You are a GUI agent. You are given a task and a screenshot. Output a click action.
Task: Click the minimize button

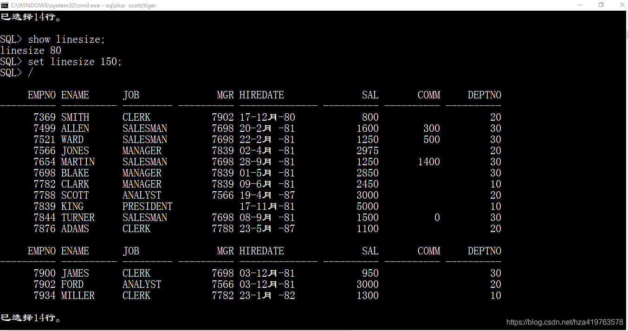[580, 5]
